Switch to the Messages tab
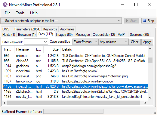157x115 pixels. [x=82, y=35]
